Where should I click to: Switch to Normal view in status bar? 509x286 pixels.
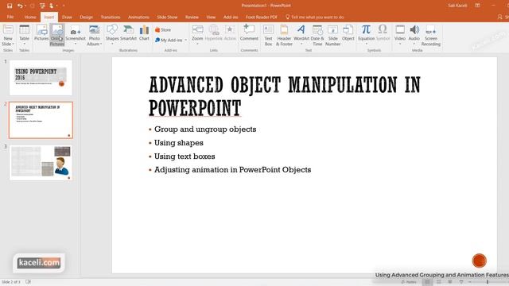427,282
